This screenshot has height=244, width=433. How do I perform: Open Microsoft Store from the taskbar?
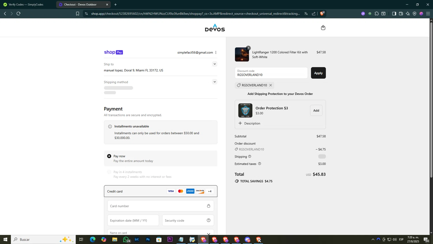(x=159, y=239)
